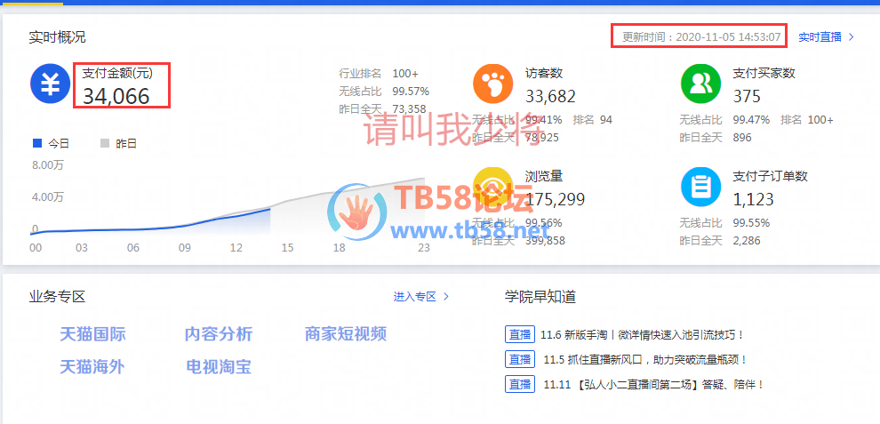Open 商家短视频 entry
Image resolution: width=880 pixels, height=424 pixels.
click(346, 334)
